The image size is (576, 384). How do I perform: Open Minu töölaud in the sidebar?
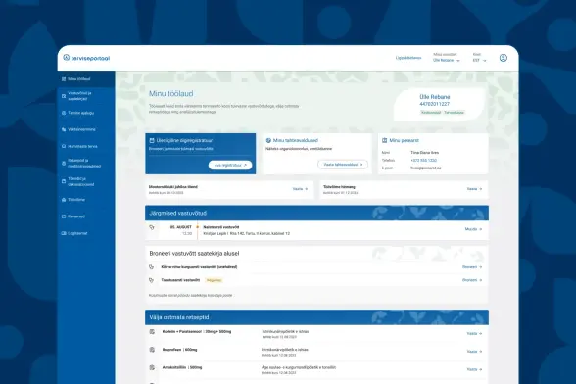[x=86, y=79]
